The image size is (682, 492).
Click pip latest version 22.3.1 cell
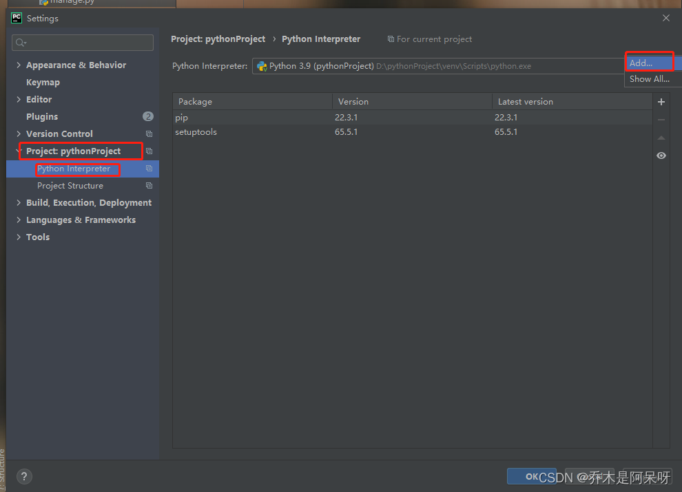point(506,118)
